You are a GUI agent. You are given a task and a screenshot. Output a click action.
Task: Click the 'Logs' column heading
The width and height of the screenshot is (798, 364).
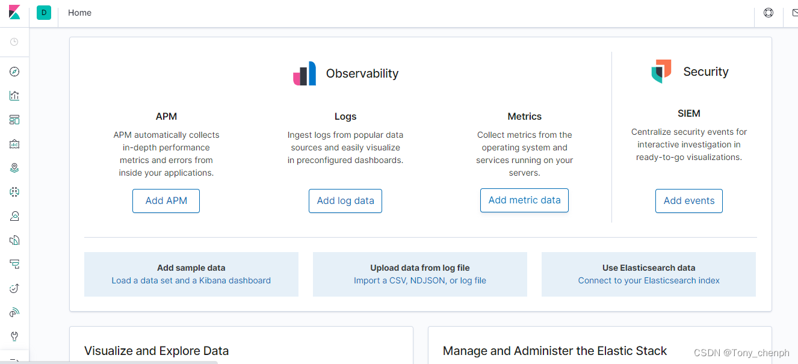[x=345, y=116]
